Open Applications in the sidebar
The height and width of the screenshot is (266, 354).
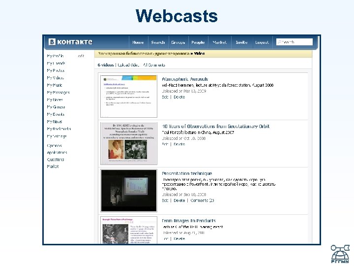click(57, 152)
